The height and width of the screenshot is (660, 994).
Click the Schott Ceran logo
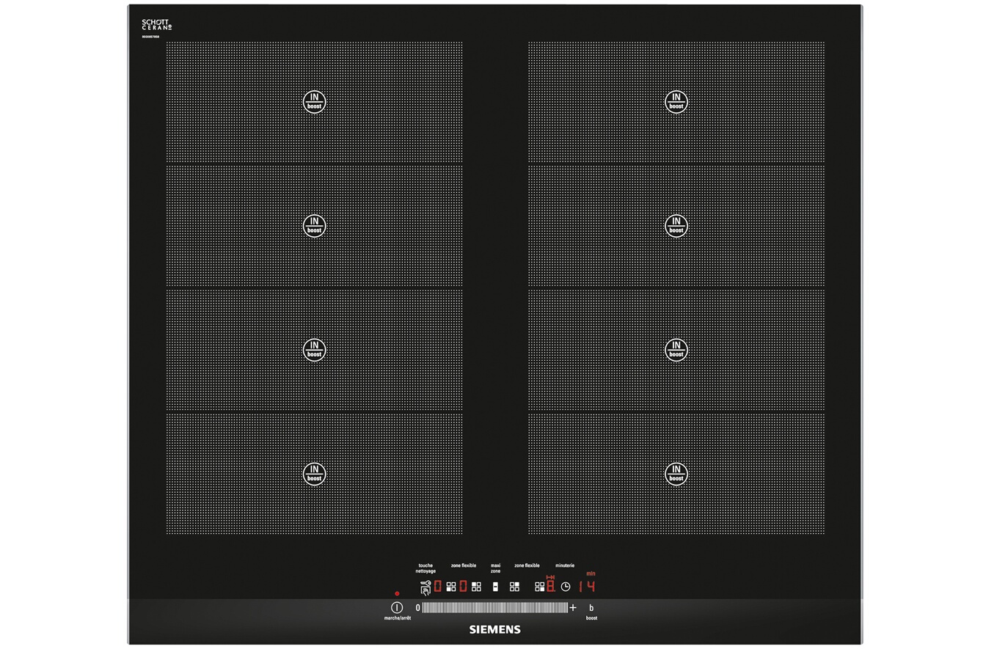pos(156,25)
